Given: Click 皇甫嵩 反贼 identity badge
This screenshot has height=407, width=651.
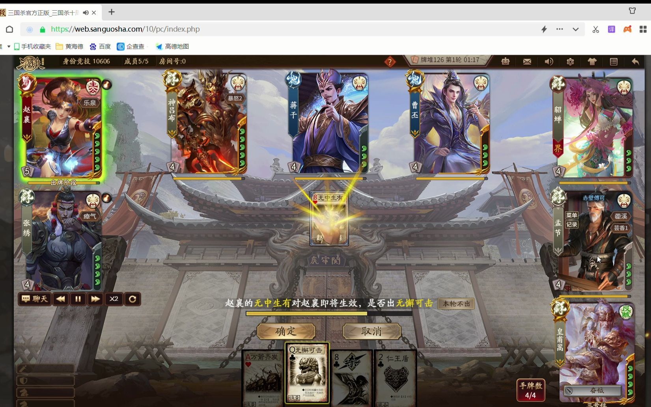Looking at the screenshot, I should point(626,312).
